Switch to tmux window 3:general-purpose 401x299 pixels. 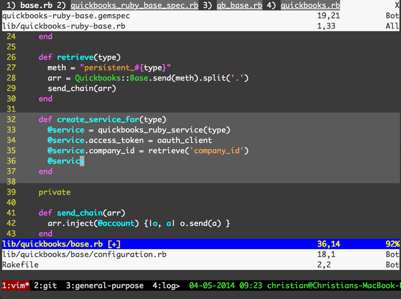[105, 286]
